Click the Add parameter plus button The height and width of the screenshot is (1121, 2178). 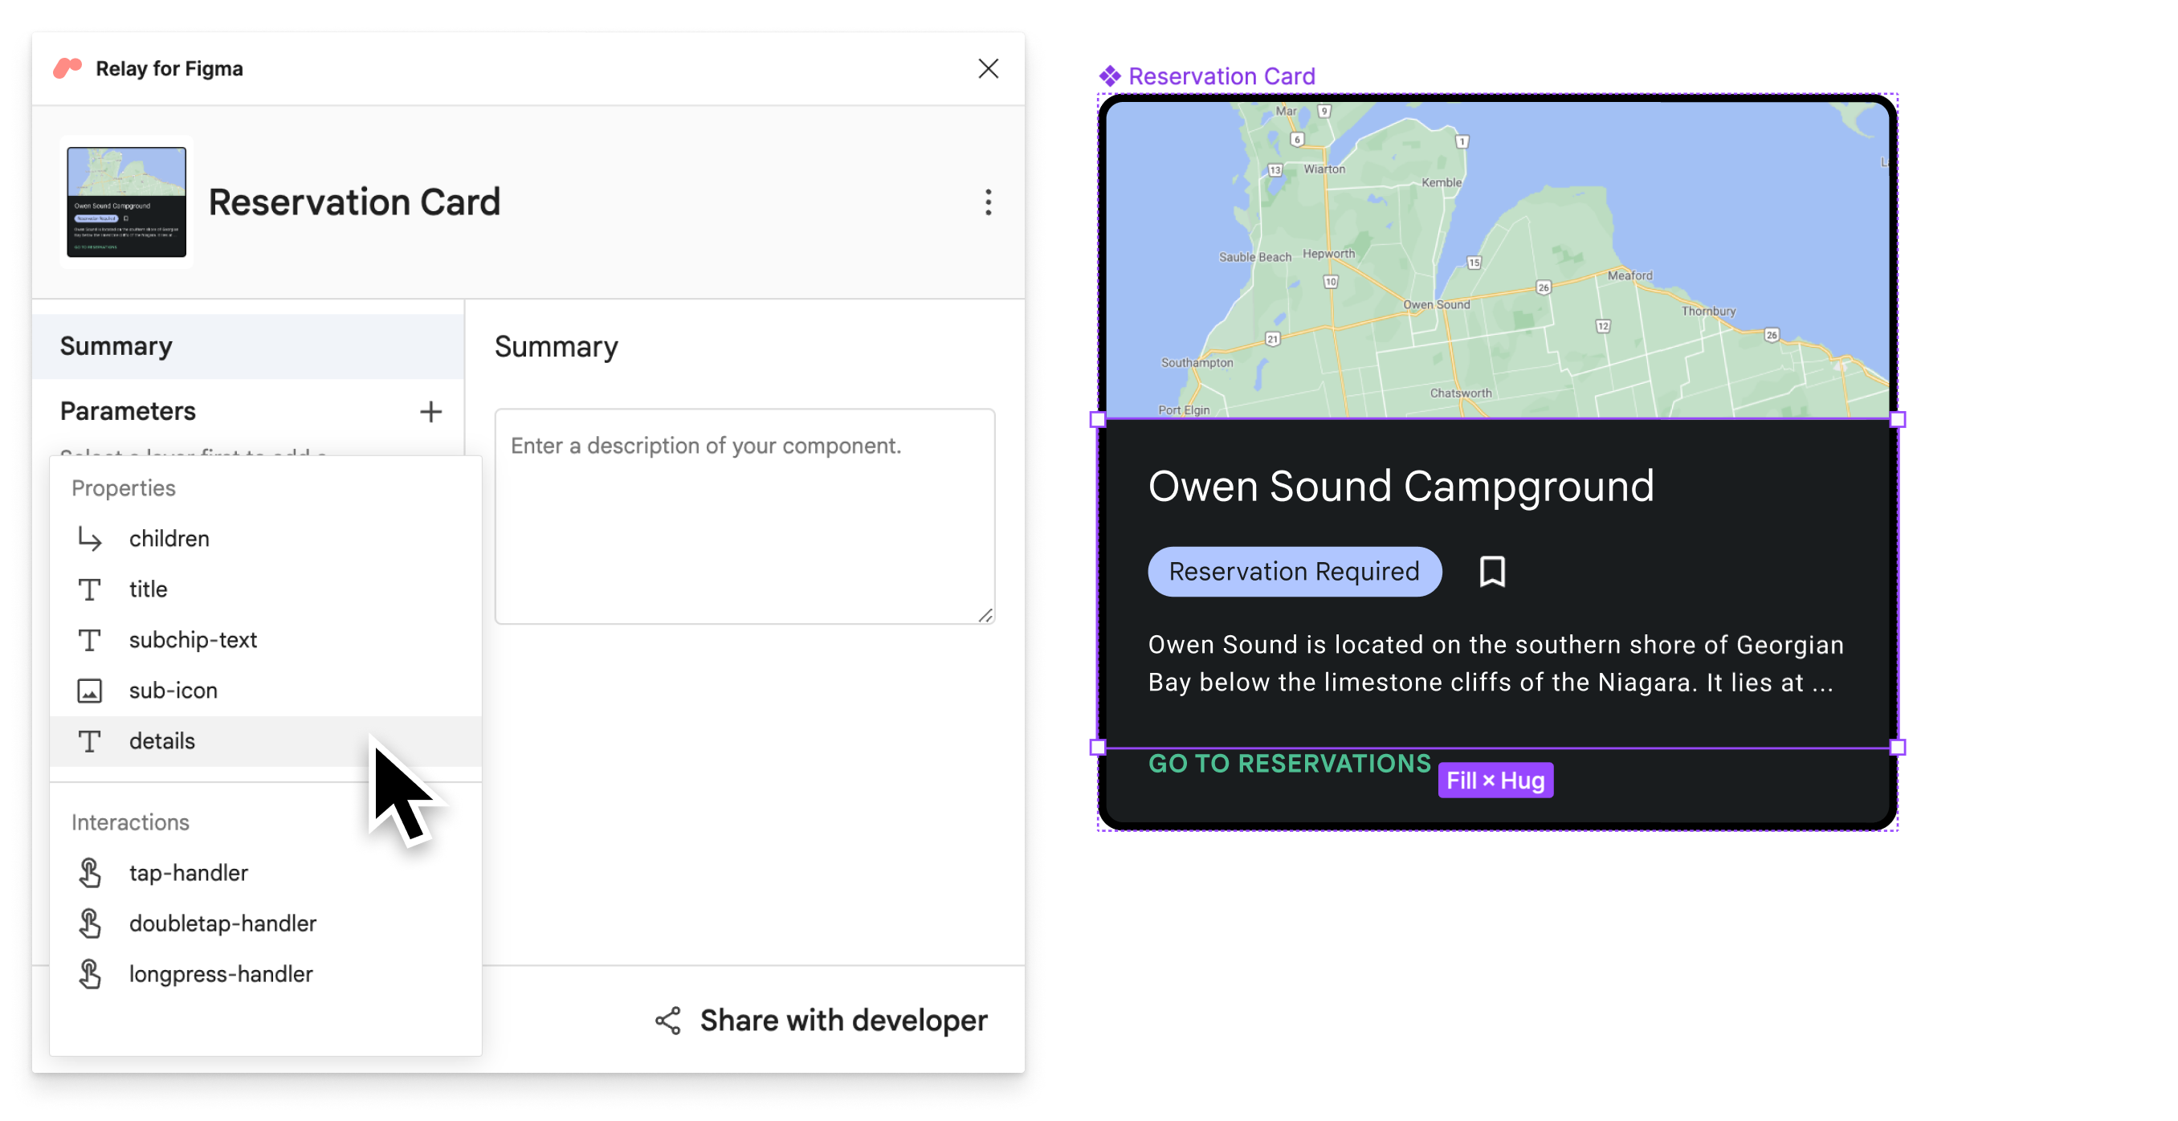pyautogui.click(x=427, y=412)
